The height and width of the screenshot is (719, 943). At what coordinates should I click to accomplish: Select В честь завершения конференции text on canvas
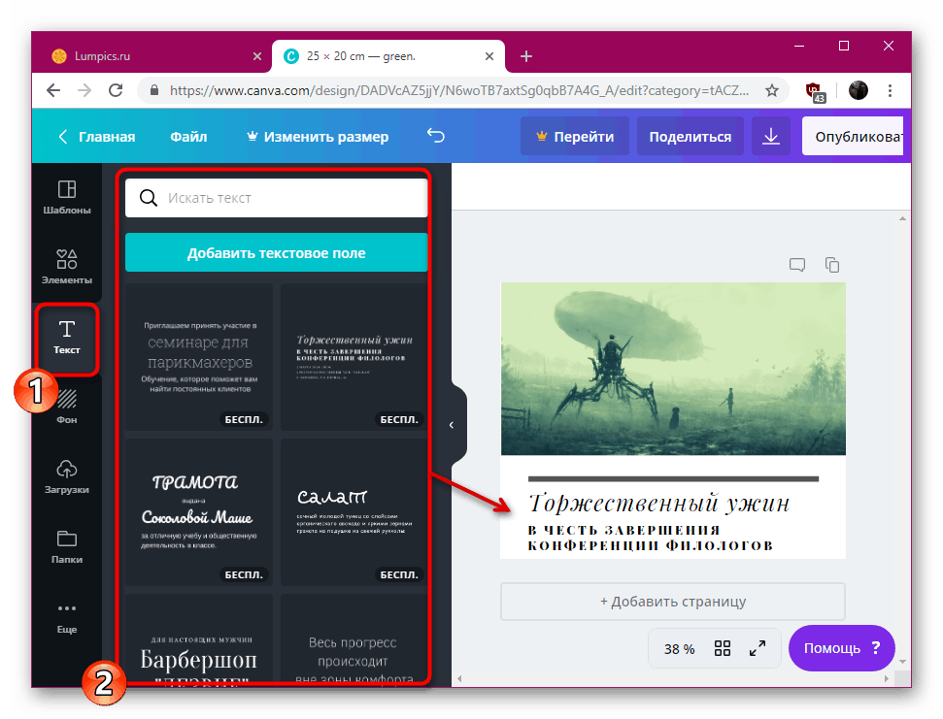[650, 538]
